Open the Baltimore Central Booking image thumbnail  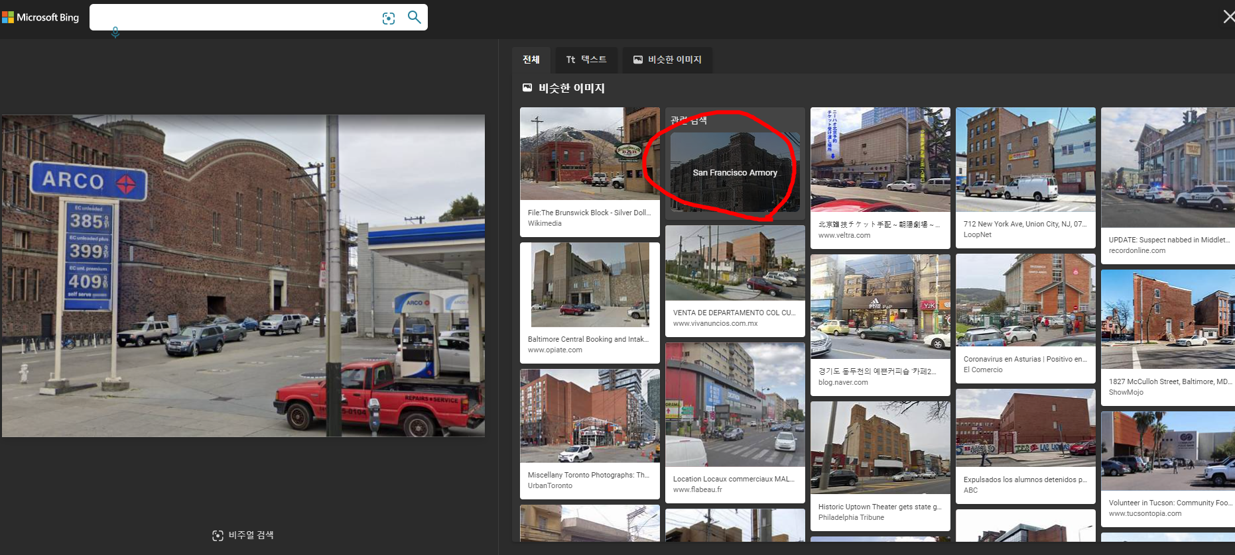(590, 285)
